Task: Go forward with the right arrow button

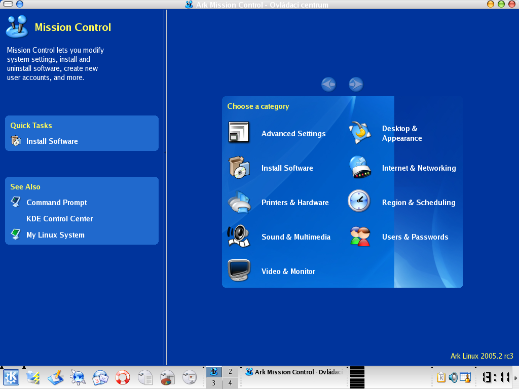Action: point(356,85)
